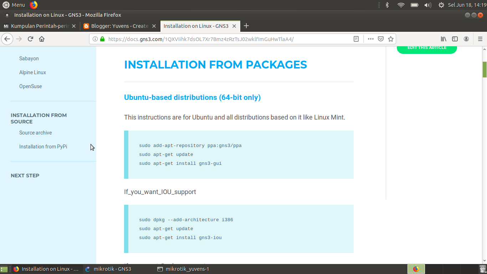487x274 pixels.
Task: Click the forward navigation arrow
Action: (19, 39)
